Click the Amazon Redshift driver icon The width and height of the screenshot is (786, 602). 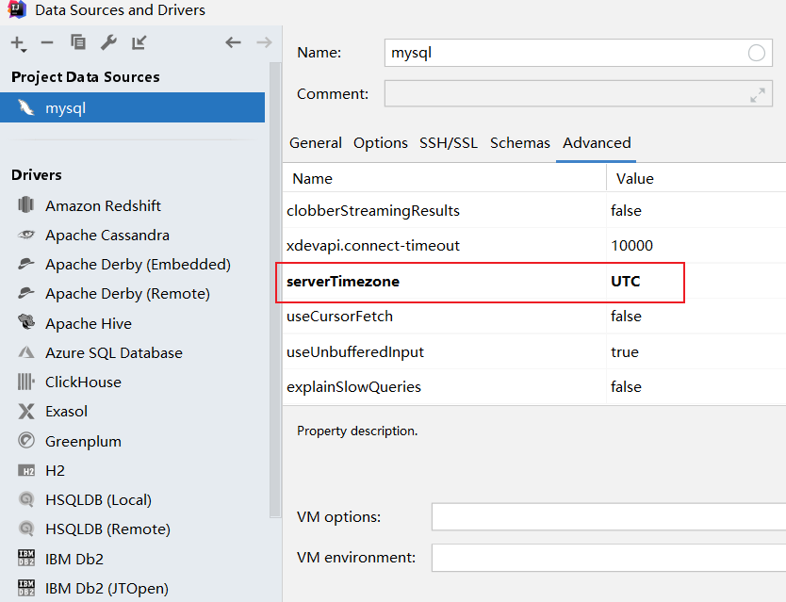pyautogui.click(x=26, y=205)
